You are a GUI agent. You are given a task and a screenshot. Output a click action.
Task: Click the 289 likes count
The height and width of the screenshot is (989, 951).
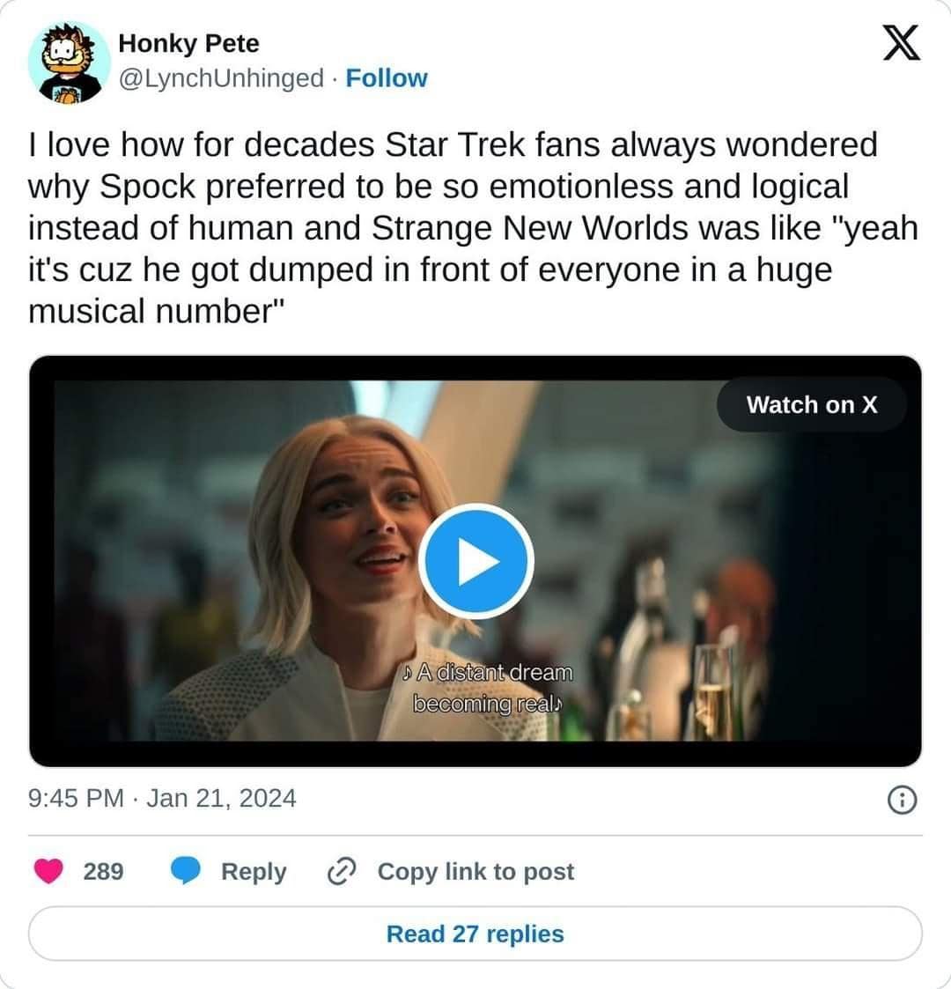[x=103, y=871]
